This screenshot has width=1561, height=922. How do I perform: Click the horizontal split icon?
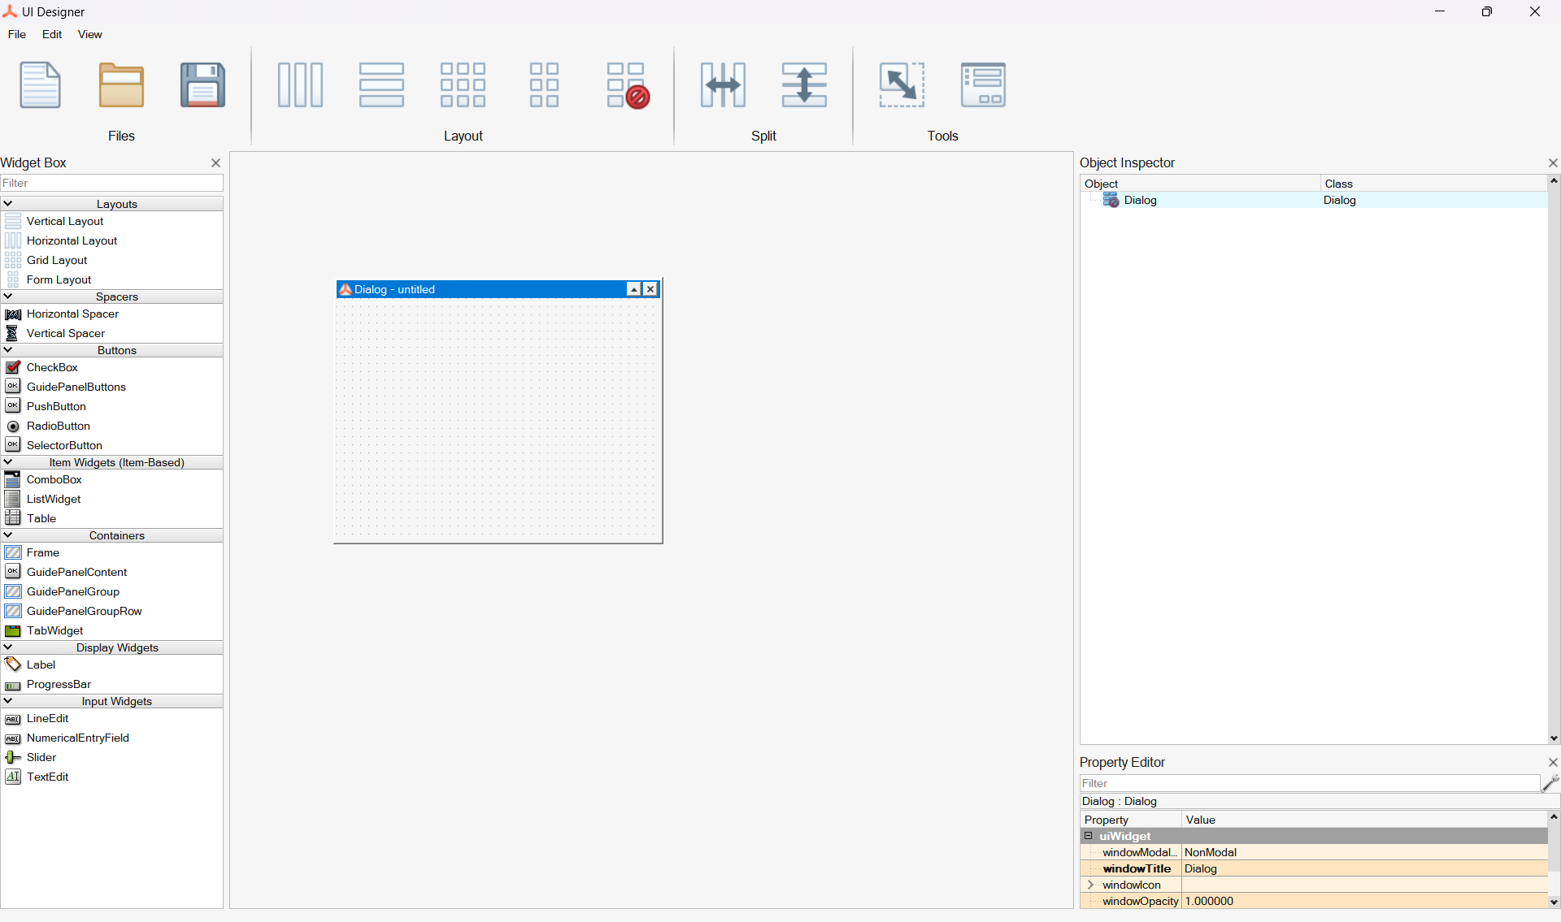(x=723, y=84)
